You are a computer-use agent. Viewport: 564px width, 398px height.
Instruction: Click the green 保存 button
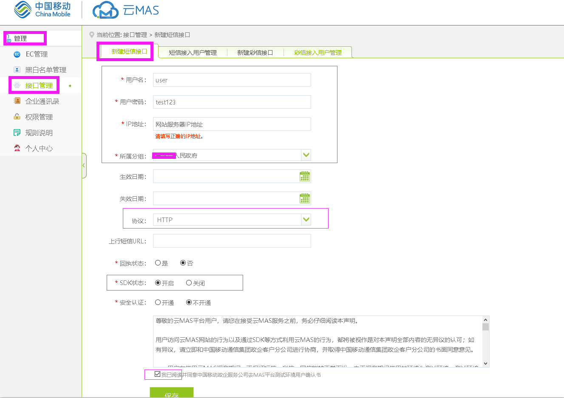pos(172,393)
